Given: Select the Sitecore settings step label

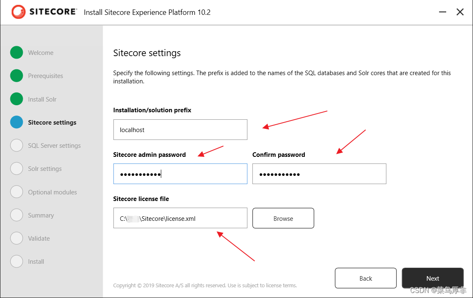Looking at the screenshot, I should tap(52, 123).
